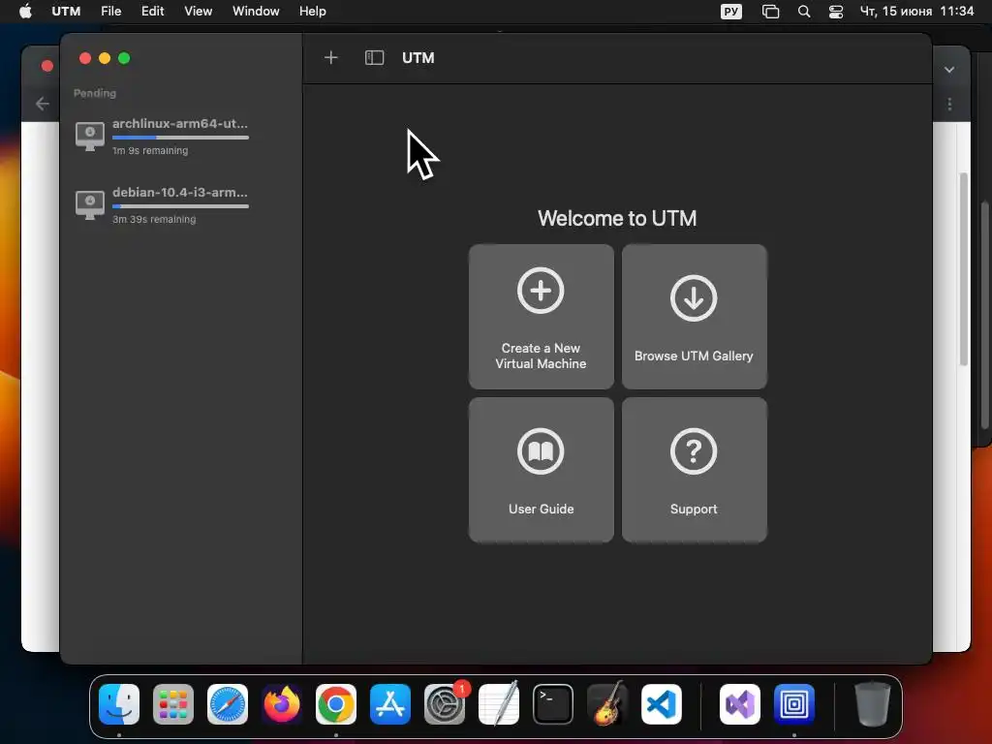Switch the РУ keyboard input source
The width and height of the screenshot is (992, 744).
tap(730, 12)
